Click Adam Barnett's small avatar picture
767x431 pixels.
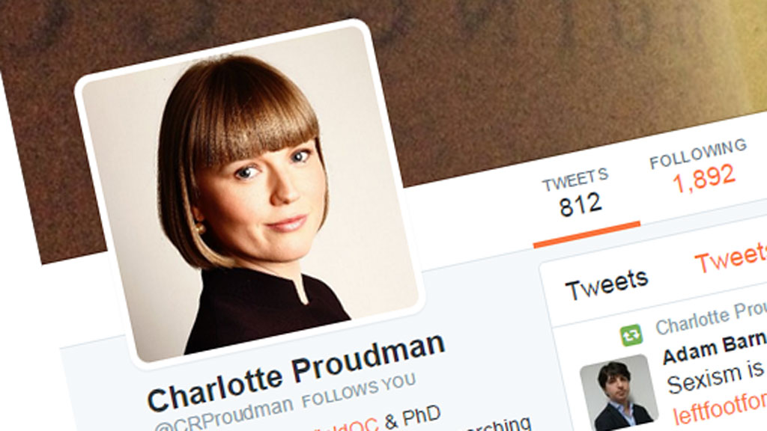tap(617, 394)
